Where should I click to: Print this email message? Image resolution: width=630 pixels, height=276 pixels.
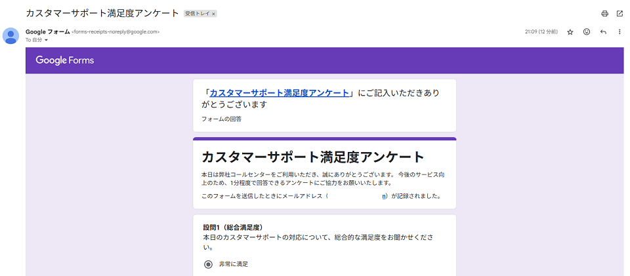(604, 13)
